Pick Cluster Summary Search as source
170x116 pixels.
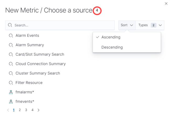(x=38, y=73)
